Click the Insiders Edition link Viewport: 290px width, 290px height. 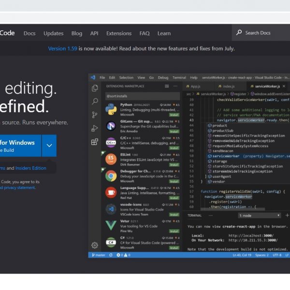[x=31, y=168]
